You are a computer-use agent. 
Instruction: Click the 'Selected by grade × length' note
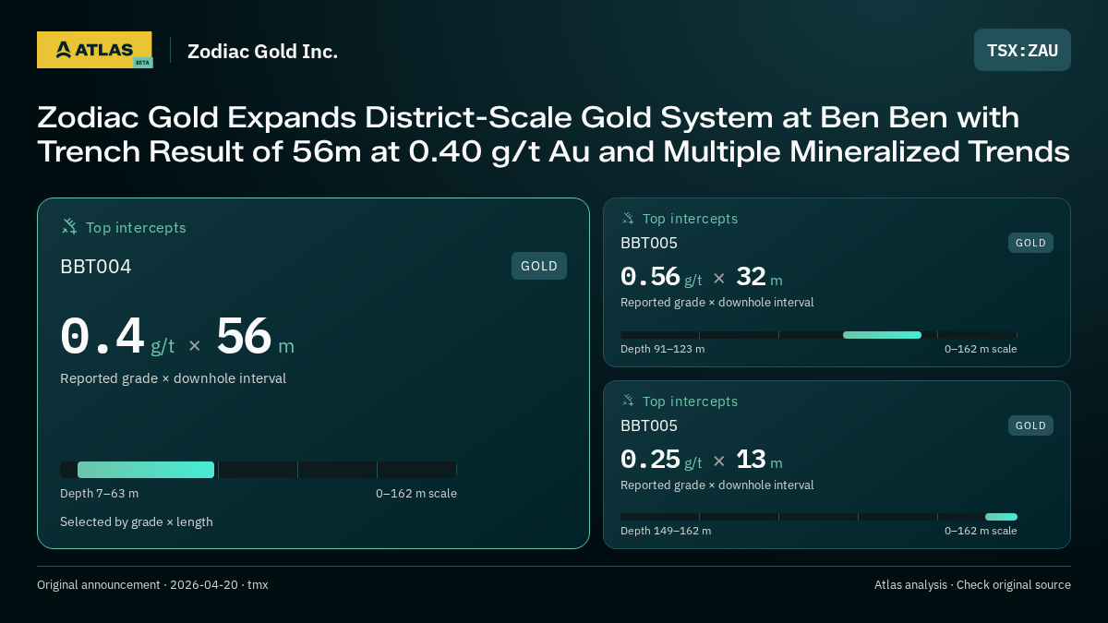pos(137,521)
